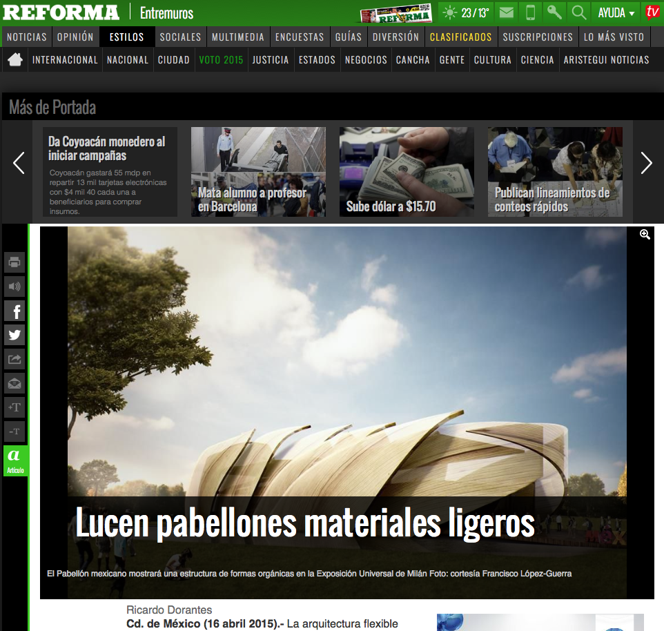Image resolution: width=664 pixels, height=631 pixels.
Task: Click the Entremuros section title
Action: 167,13
